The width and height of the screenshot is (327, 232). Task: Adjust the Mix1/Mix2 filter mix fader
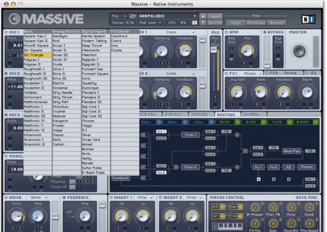213,50
